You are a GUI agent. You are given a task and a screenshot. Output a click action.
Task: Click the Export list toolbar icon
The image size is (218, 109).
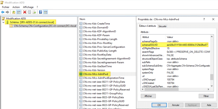(x=34, y=12)
